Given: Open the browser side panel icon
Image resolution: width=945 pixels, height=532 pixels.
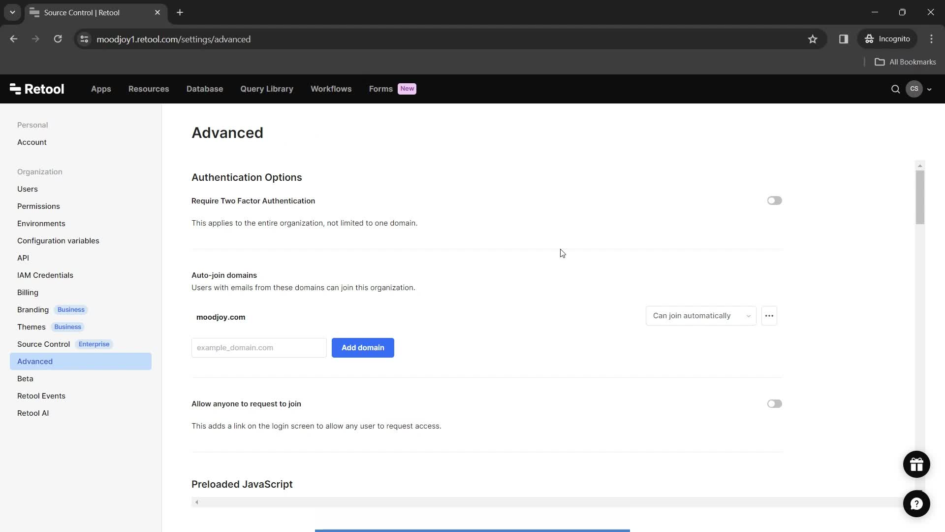Looking at the screenshot, I should pos(843,39).
